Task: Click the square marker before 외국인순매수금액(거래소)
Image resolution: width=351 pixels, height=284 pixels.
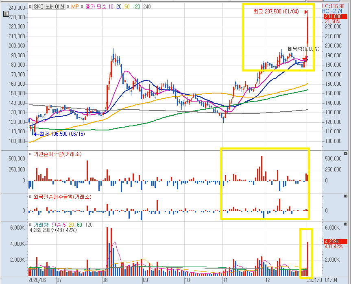Action: click(30, 197)
